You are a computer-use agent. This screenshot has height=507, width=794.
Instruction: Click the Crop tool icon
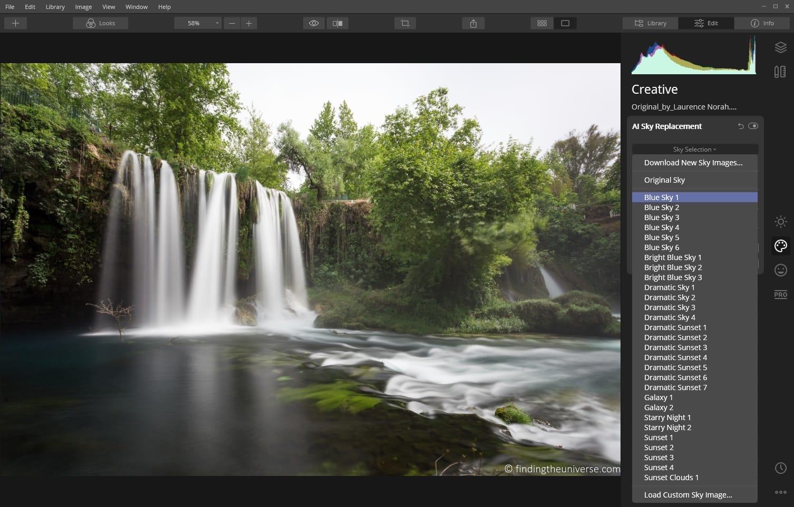point(405,23)
